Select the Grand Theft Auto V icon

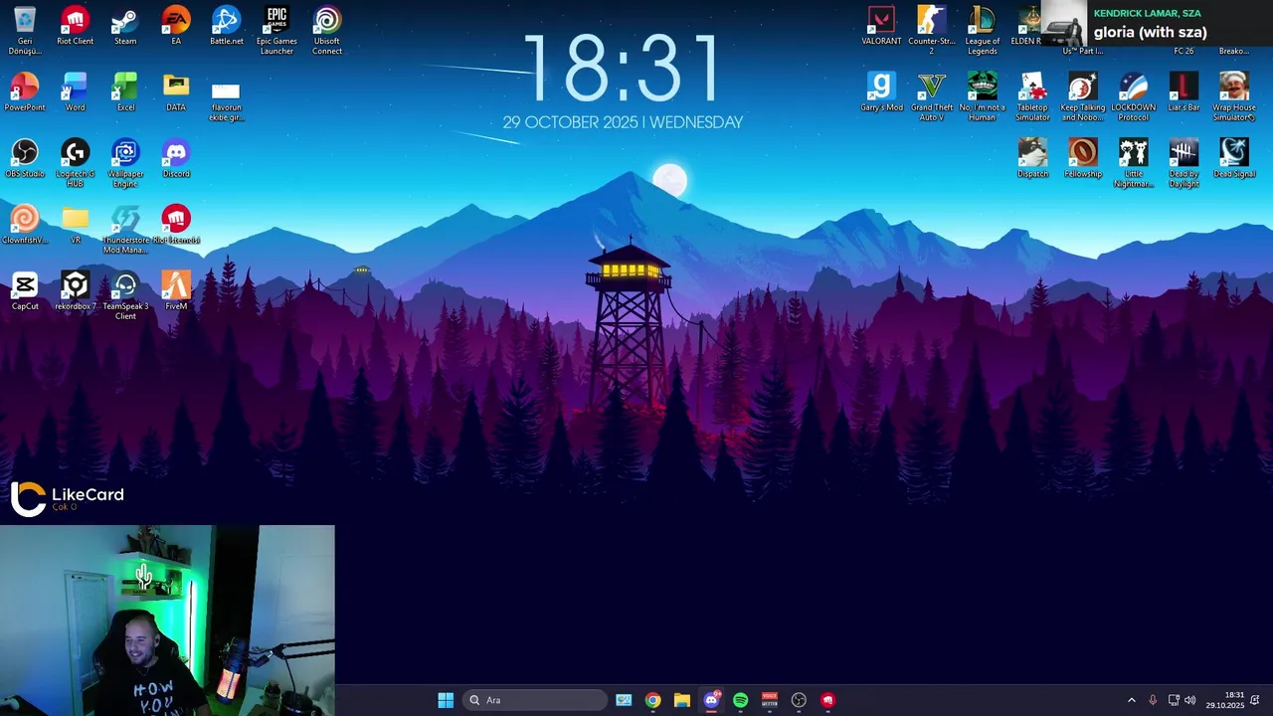[932, 97]
